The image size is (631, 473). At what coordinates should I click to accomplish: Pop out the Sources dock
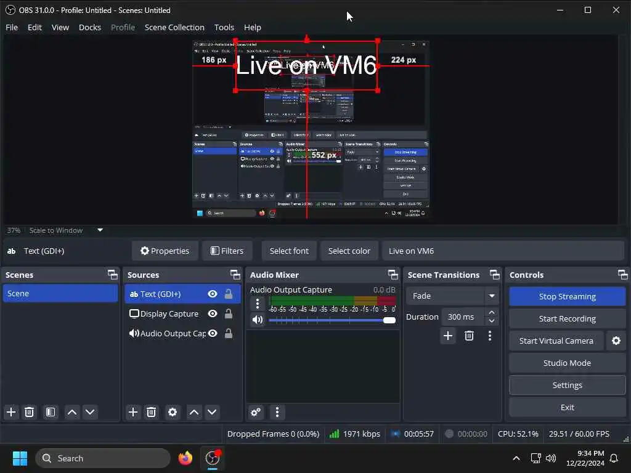coord(235,275)
